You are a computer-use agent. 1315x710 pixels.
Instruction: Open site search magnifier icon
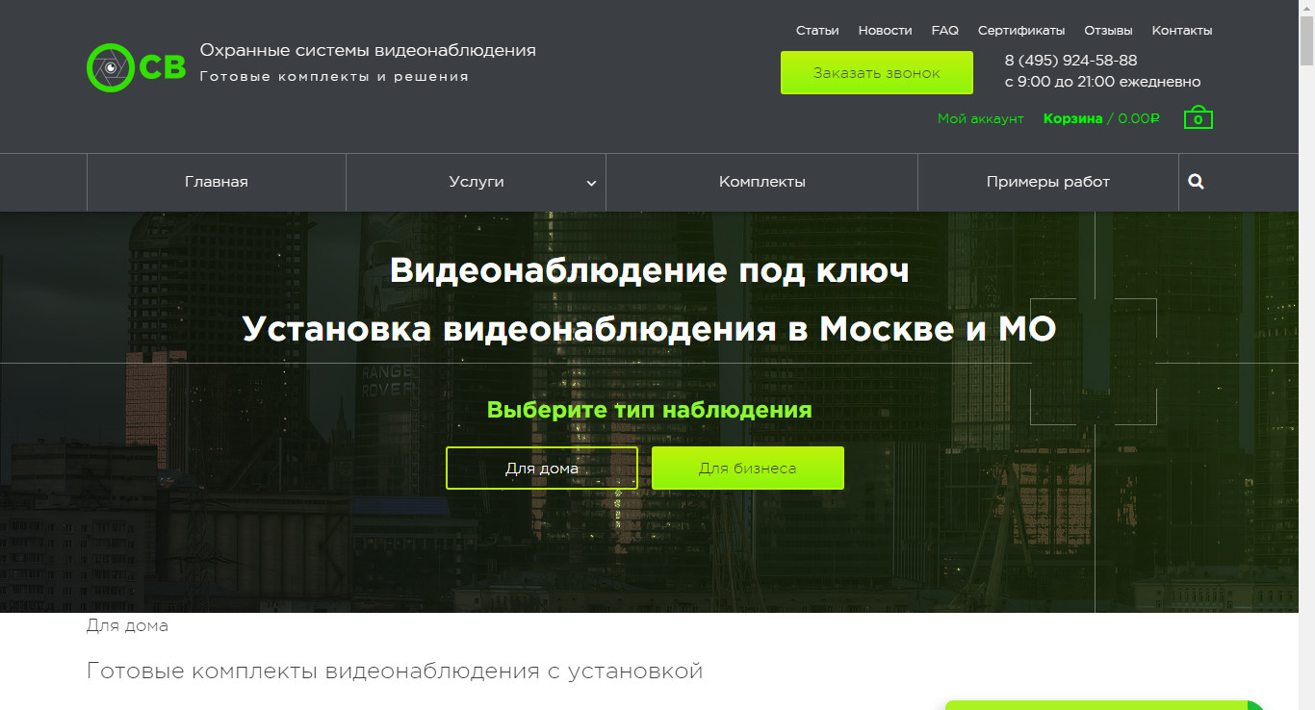(x=1196, y=182)
